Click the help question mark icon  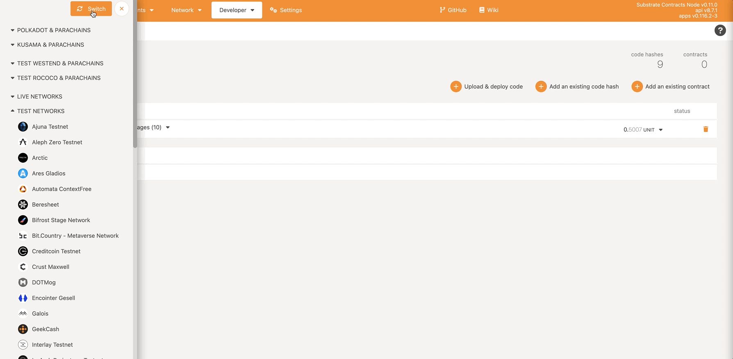720,30
